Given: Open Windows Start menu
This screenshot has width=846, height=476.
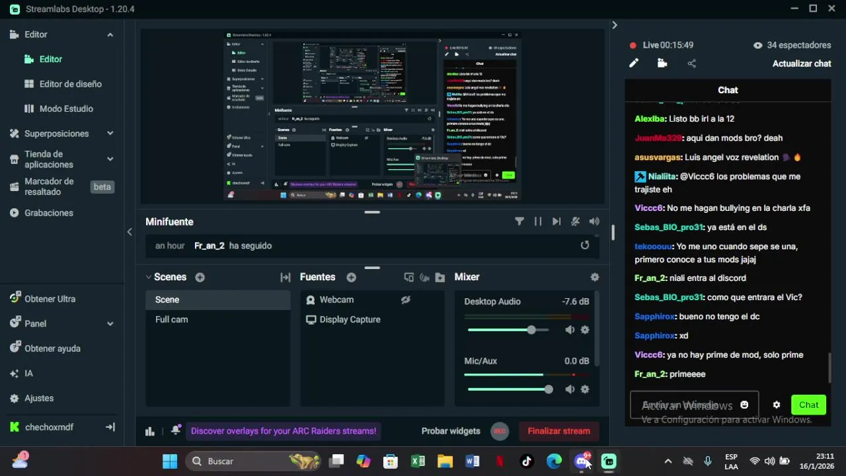Looking at the screenshot, I should [170, 461].
